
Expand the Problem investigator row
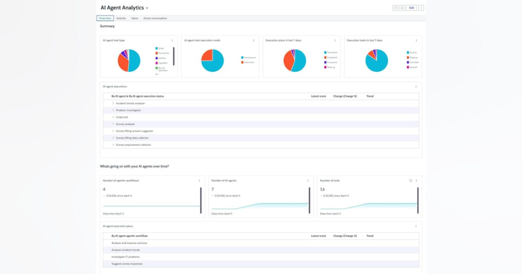(113, 110)
